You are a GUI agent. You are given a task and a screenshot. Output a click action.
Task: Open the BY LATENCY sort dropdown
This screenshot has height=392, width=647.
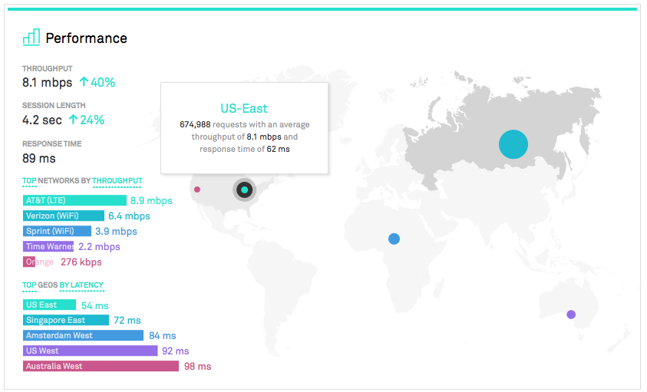(81, 285)
